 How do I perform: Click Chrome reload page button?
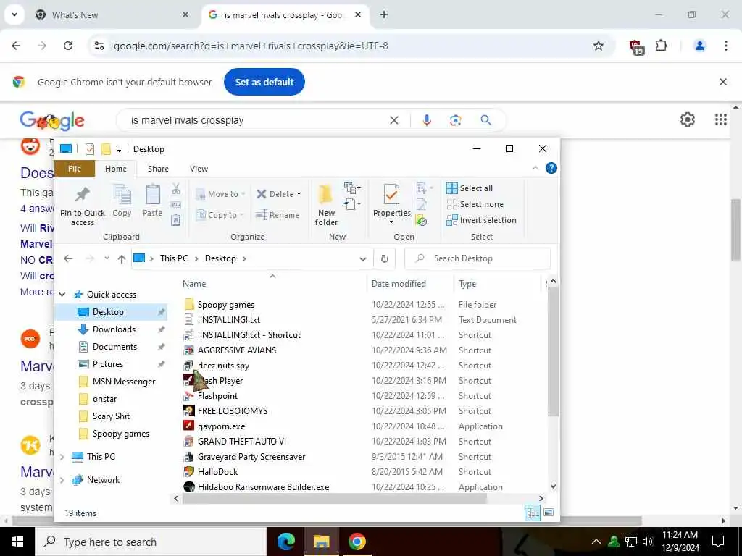tap(68, 46)
